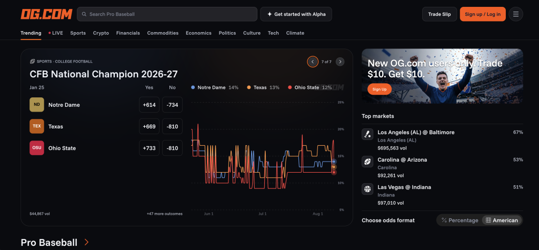
Task: Open the Crypto tab
Action: click(101, 33)
